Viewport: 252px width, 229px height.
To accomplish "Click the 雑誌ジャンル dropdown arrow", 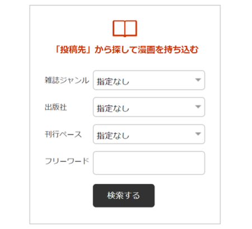I will coord(198,80).
